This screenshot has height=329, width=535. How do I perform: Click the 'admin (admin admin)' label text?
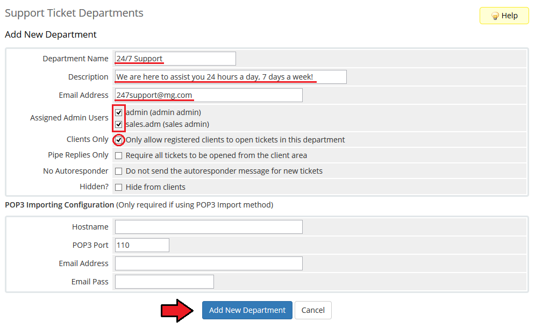163,112
